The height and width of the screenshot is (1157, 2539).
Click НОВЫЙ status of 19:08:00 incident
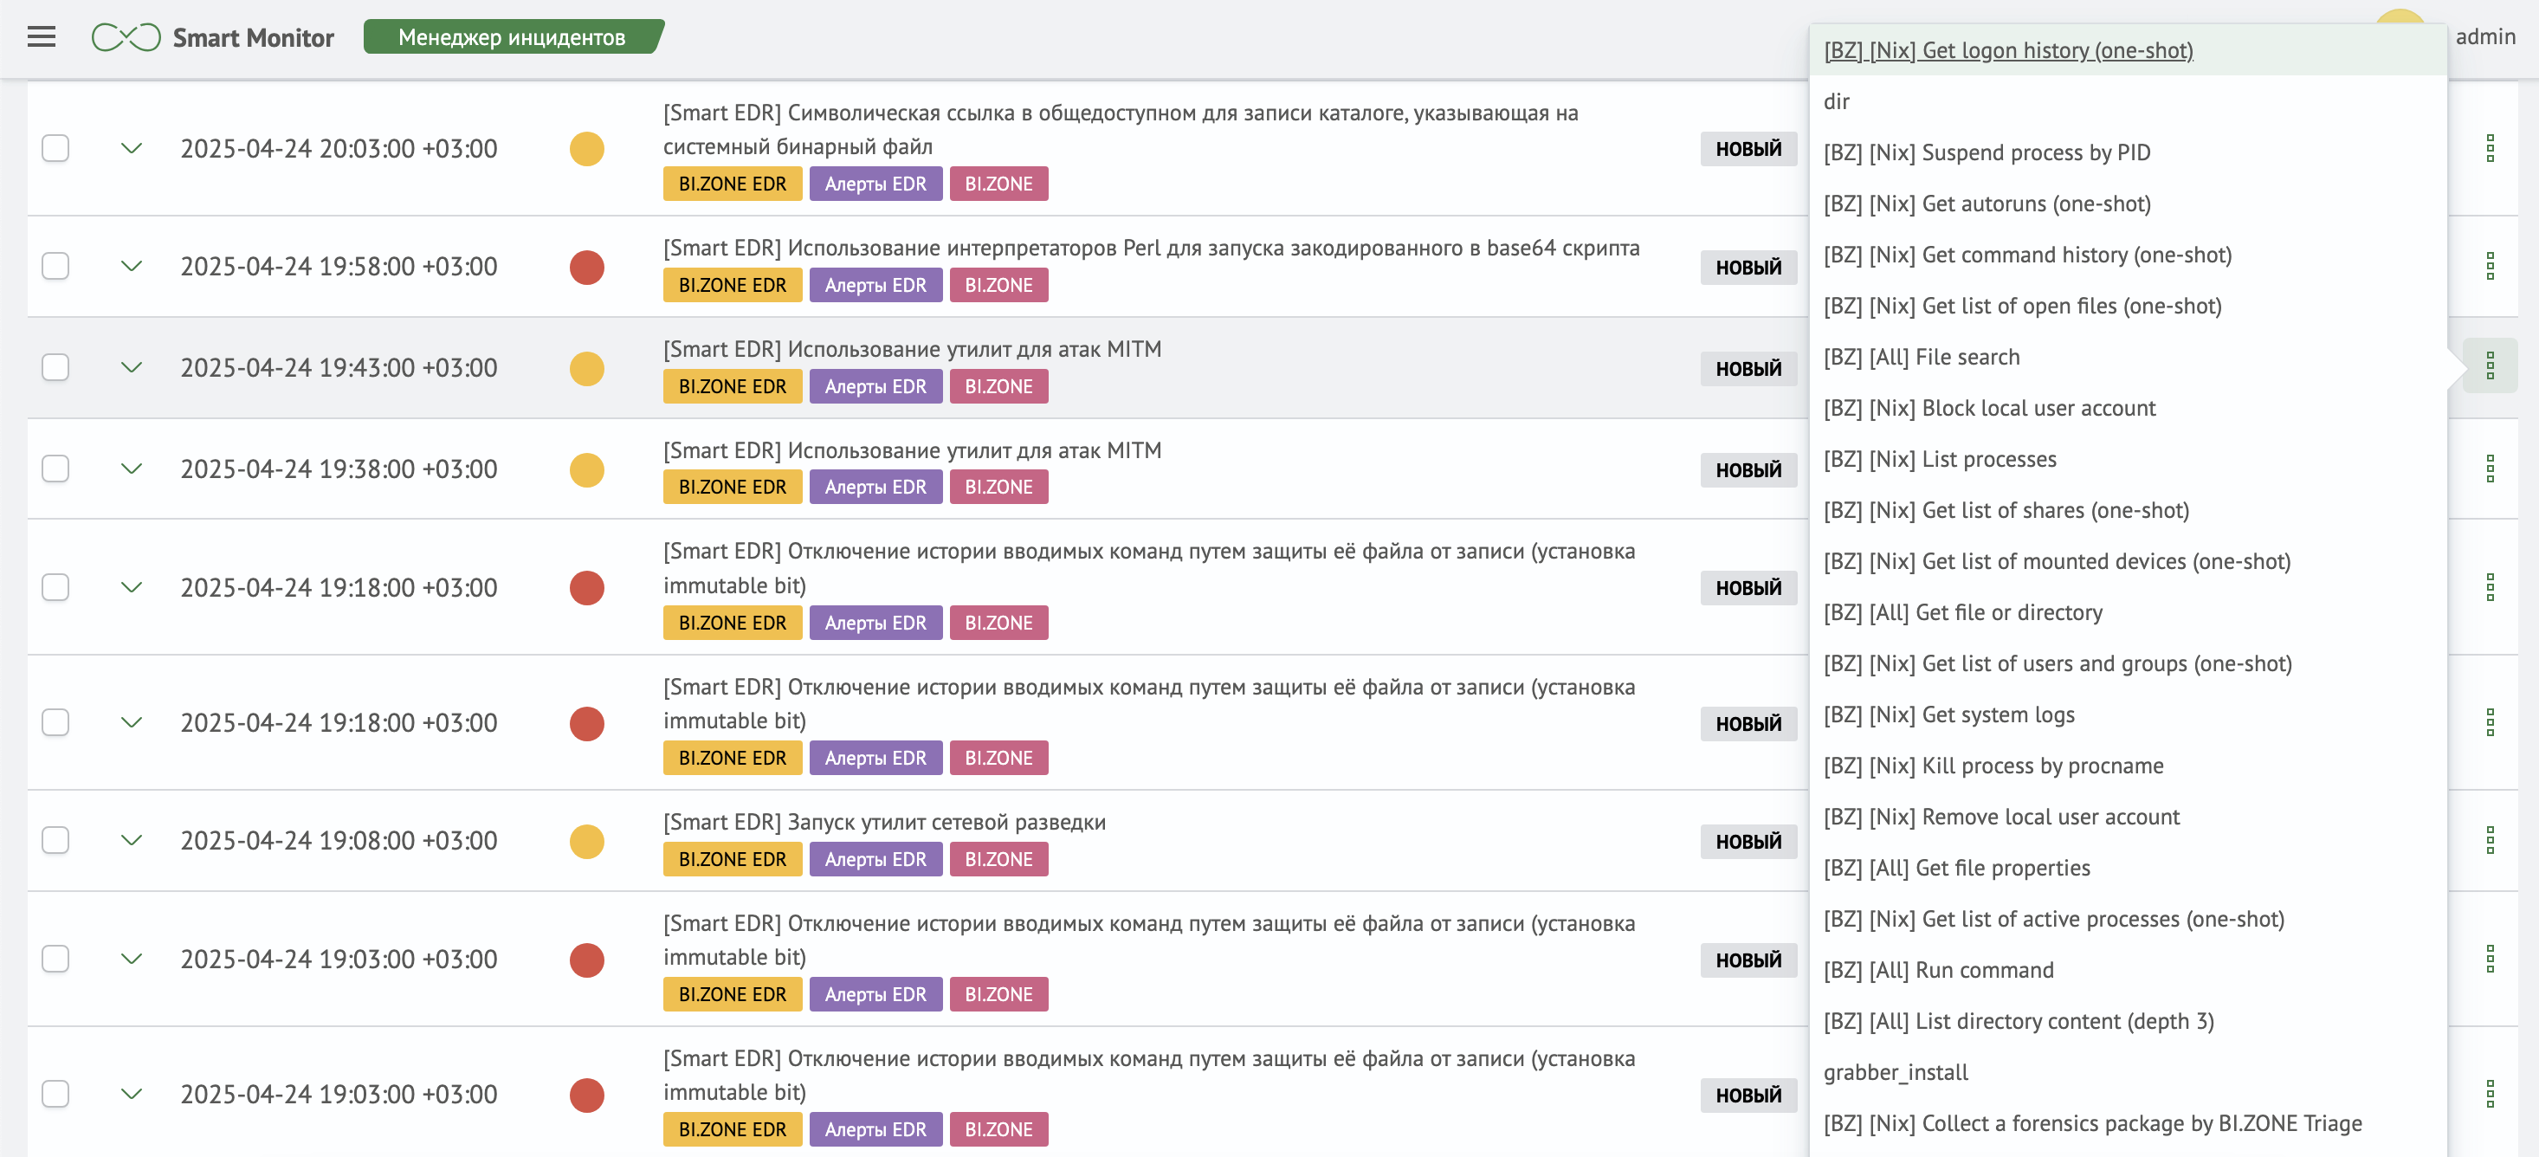click(x=1748, y=842)
